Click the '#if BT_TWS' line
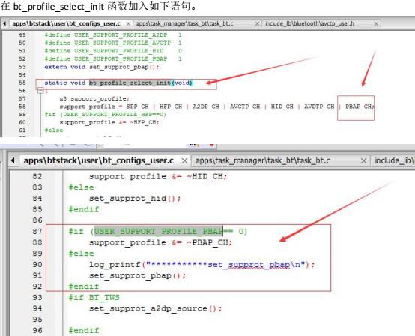Image resolution: width=415 pixels, height=336 pixels. 94,297
